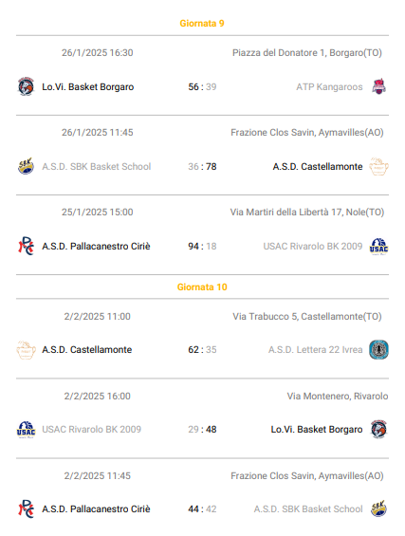Click the ATP Kangaroos team logo
Image resolution: width=405 pixels, height=536 pixels.
(x=378, y=86)
